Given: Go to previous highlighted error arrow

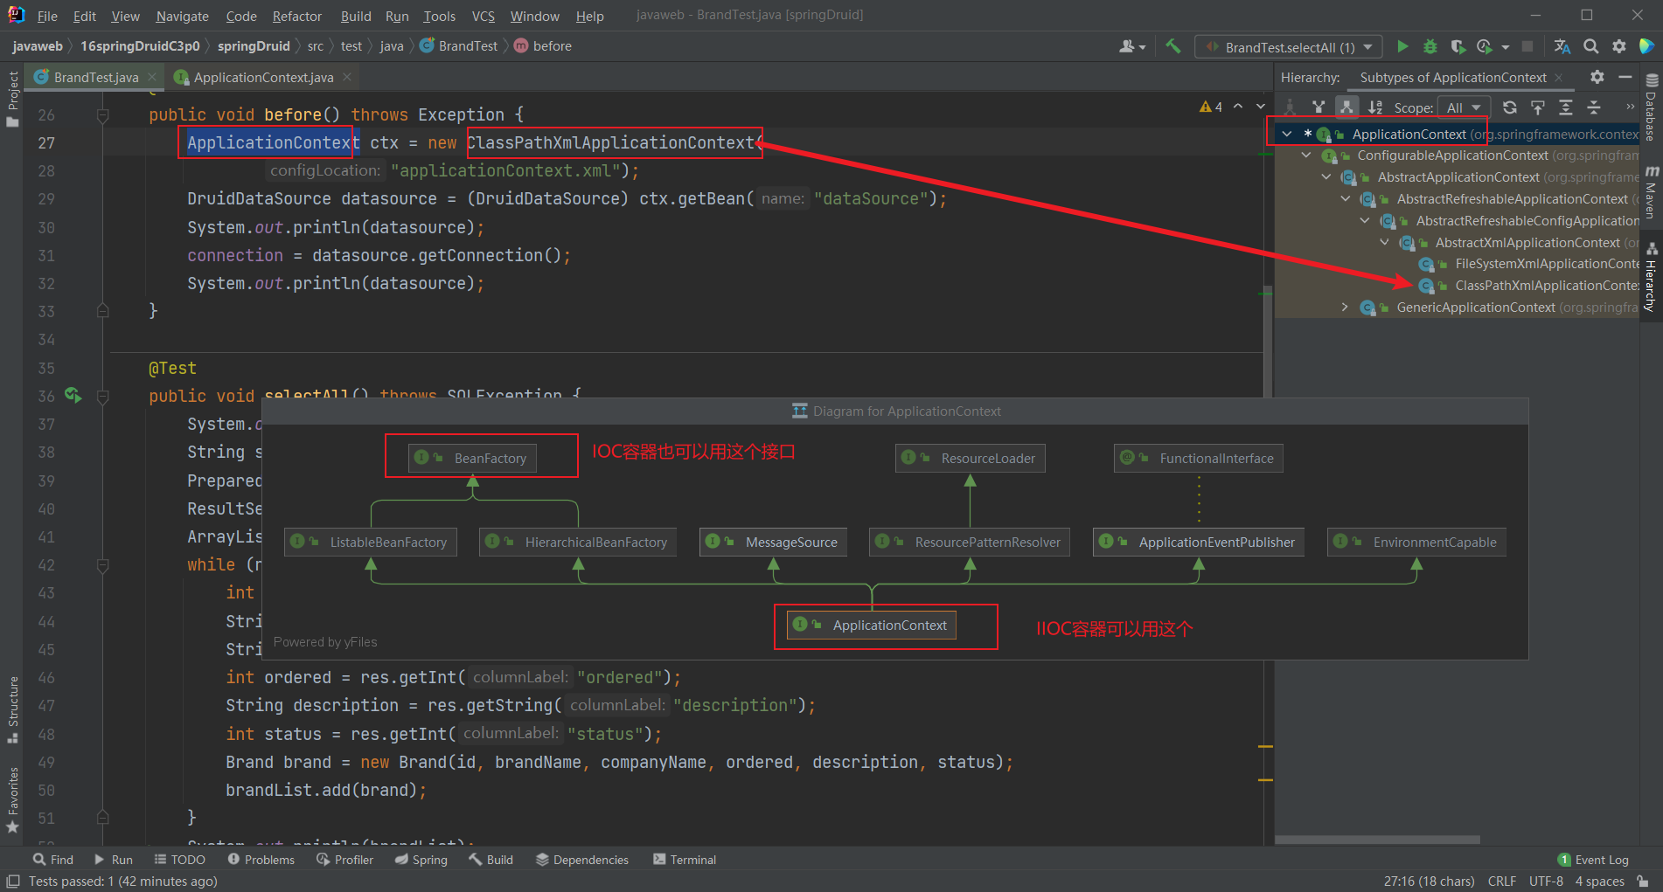Looking at the screenshot, I should pos(1238,107).
